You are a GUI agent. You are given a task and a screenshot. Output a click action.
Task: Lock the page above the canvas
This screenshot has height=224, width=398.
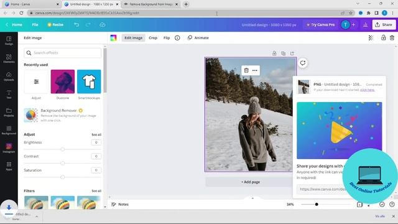pos(274,54)
